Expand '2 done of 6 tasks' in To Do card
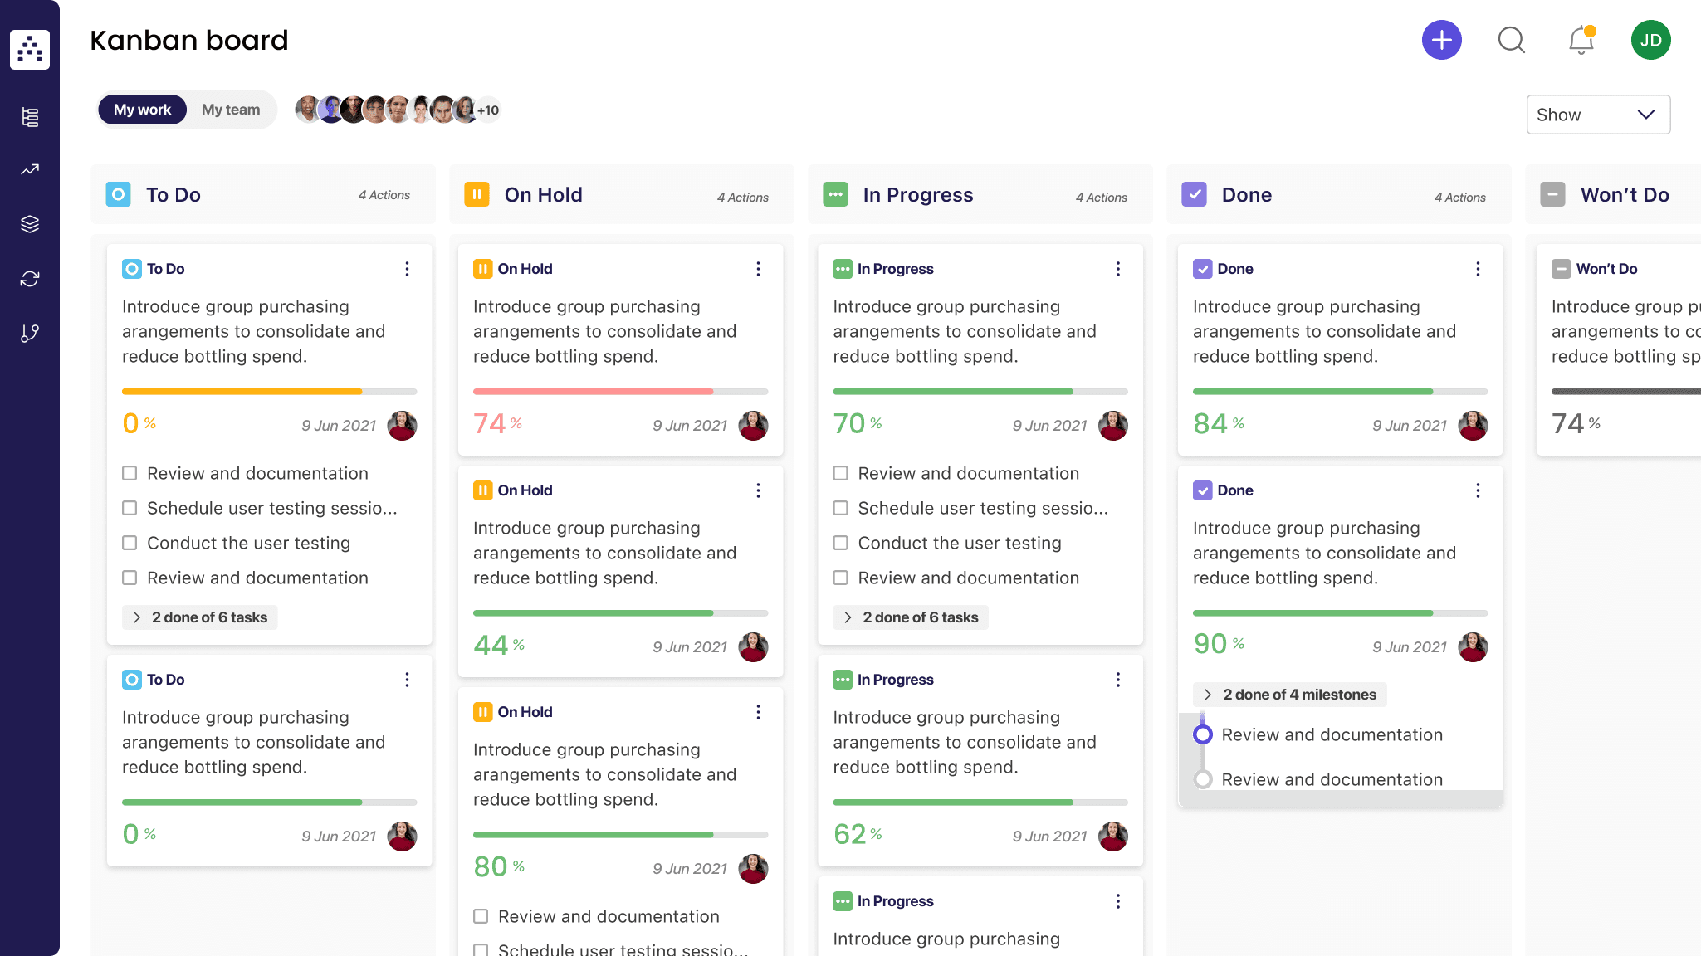This screenshot has width=1701, height=956. [199, 617]
